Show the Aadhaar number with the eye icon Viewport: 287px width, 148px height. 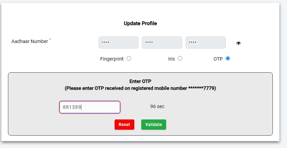238,43
